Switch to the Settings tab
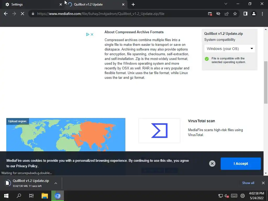This screenshot has height=201, width=268. coord(32,4)
